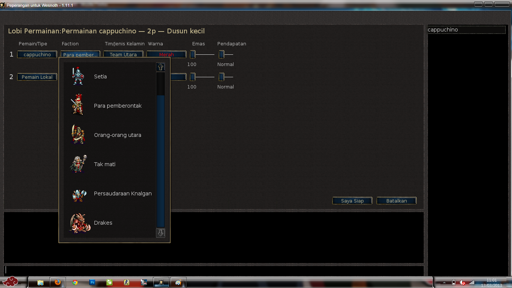Select the Para pemberontak elf icon

click(x=78, y=105)
